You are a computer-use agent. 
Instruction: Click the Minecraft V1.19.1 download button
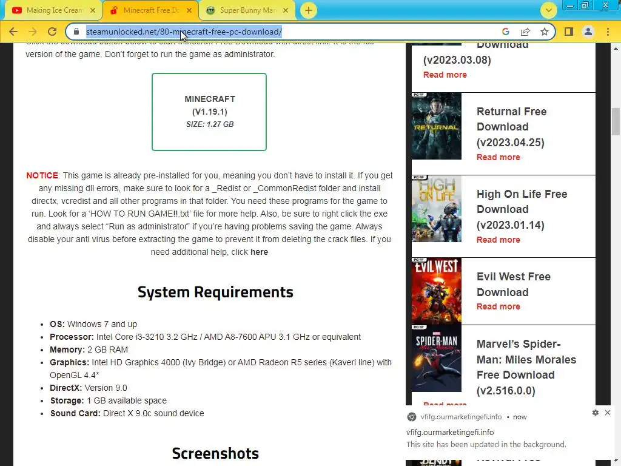point(209,112)
